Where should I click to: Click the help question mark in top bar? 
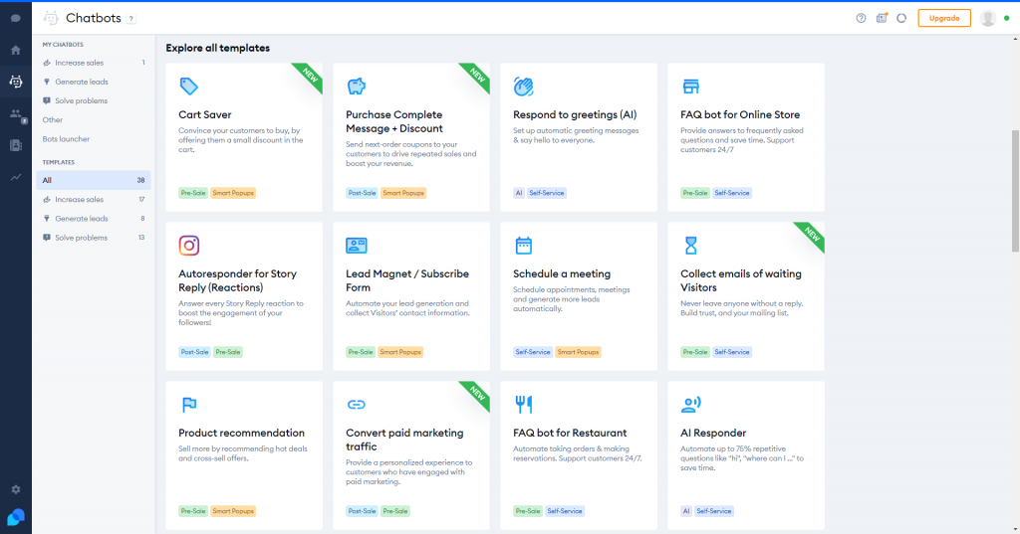[x=861, y=18]
